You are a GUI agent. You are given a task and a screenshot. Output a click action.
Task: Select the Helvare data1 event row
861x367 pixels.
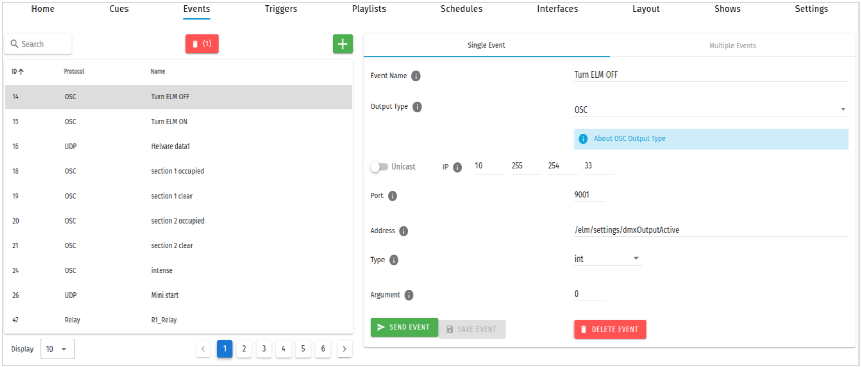point(178,146)
